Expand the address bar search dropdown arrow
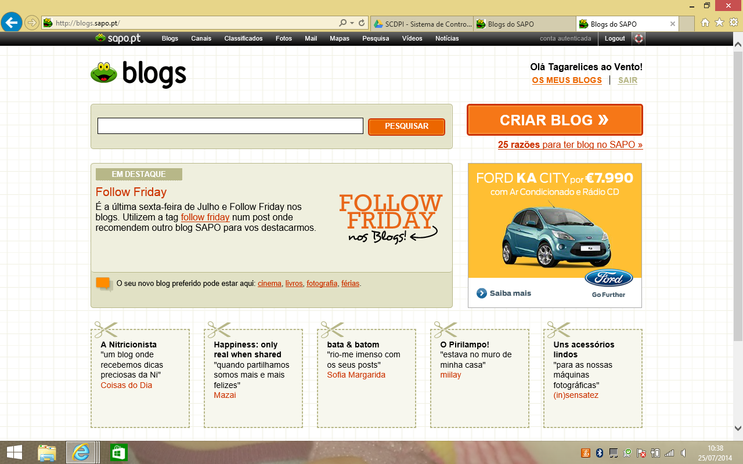The width and height of the screenshot is (743, 464). [352, 23]
